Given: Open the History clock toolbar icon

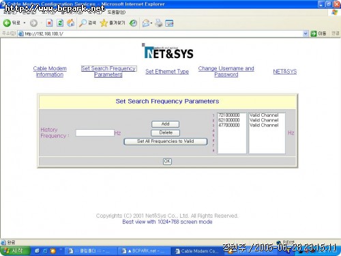Looking at the screenshot, I should (133, 23).
